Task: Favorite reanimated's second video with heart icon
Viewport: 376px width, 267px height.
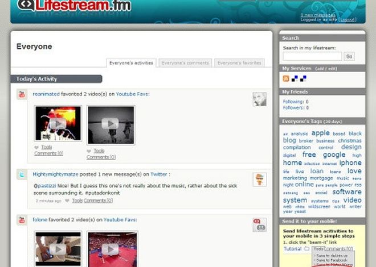Action: pyautogui.click(x=89, y=151)
